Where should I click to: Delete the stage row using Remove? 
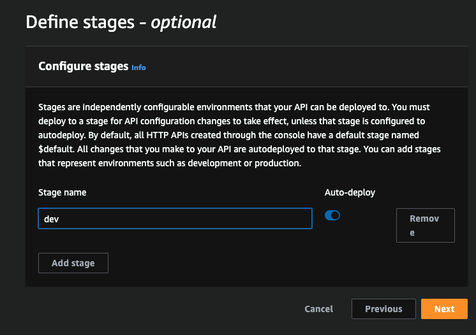[x=425, y=225]
